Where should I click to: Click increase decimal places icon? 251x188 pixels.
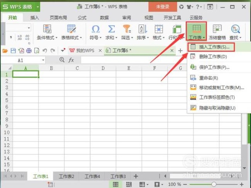tap(20, 38)
